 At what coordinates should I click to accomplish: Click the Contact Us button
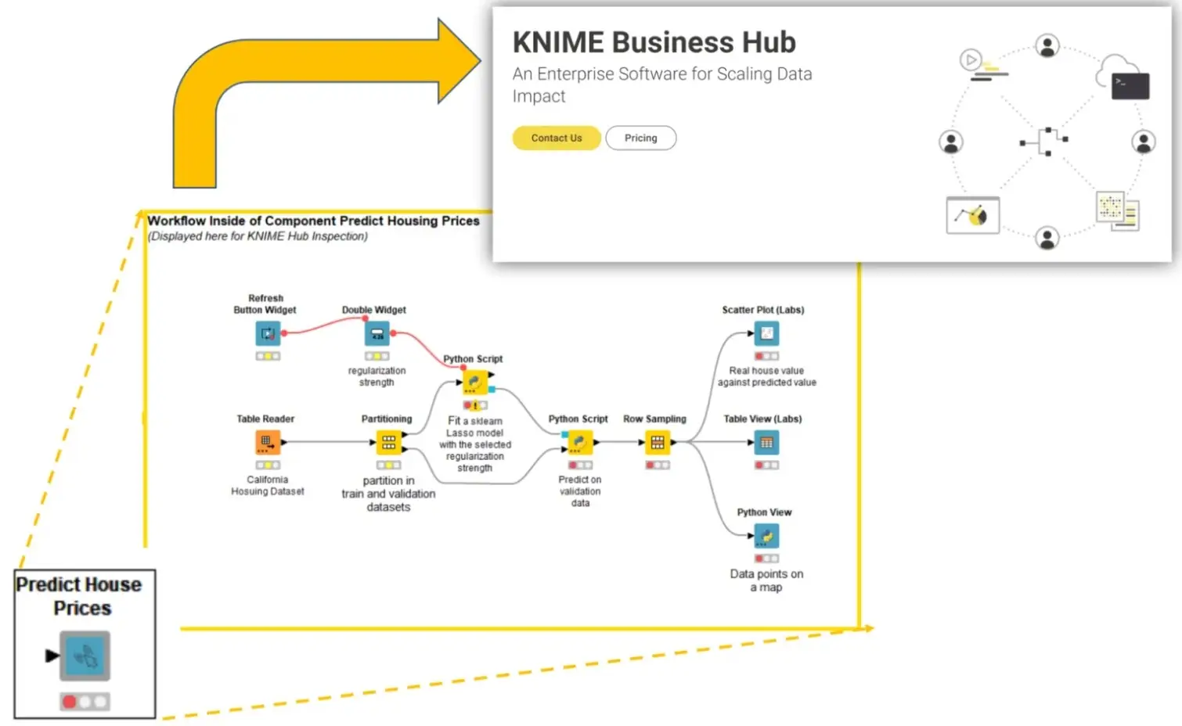557,138
